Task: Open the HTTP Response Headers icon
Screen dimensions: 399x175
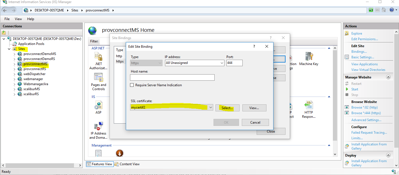Action: coord(308,105)
